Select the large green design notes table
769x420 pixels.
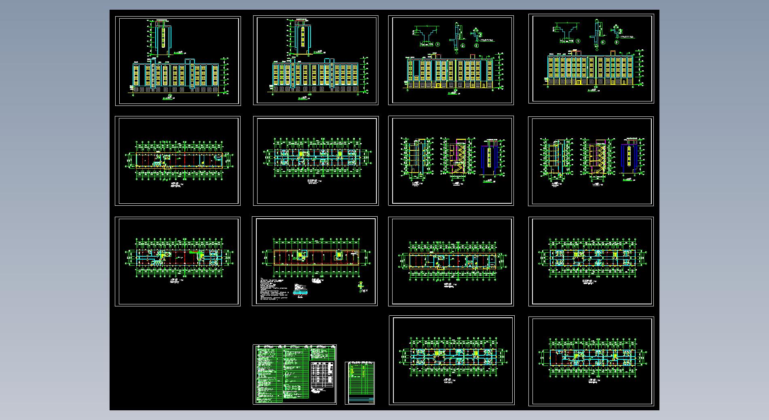tap(294, 374)
